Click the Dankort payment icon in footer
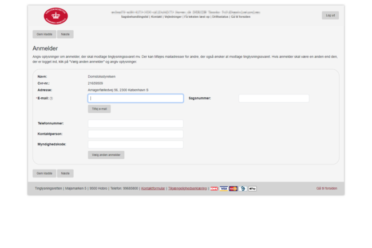This screenshot has width=372, height=248. [214, 188]
